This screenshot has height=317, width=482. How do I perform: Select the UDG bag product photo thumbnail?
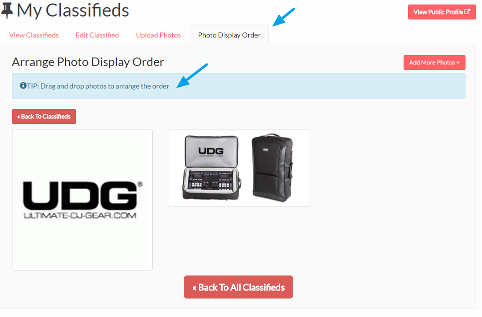tap(239, 167)
